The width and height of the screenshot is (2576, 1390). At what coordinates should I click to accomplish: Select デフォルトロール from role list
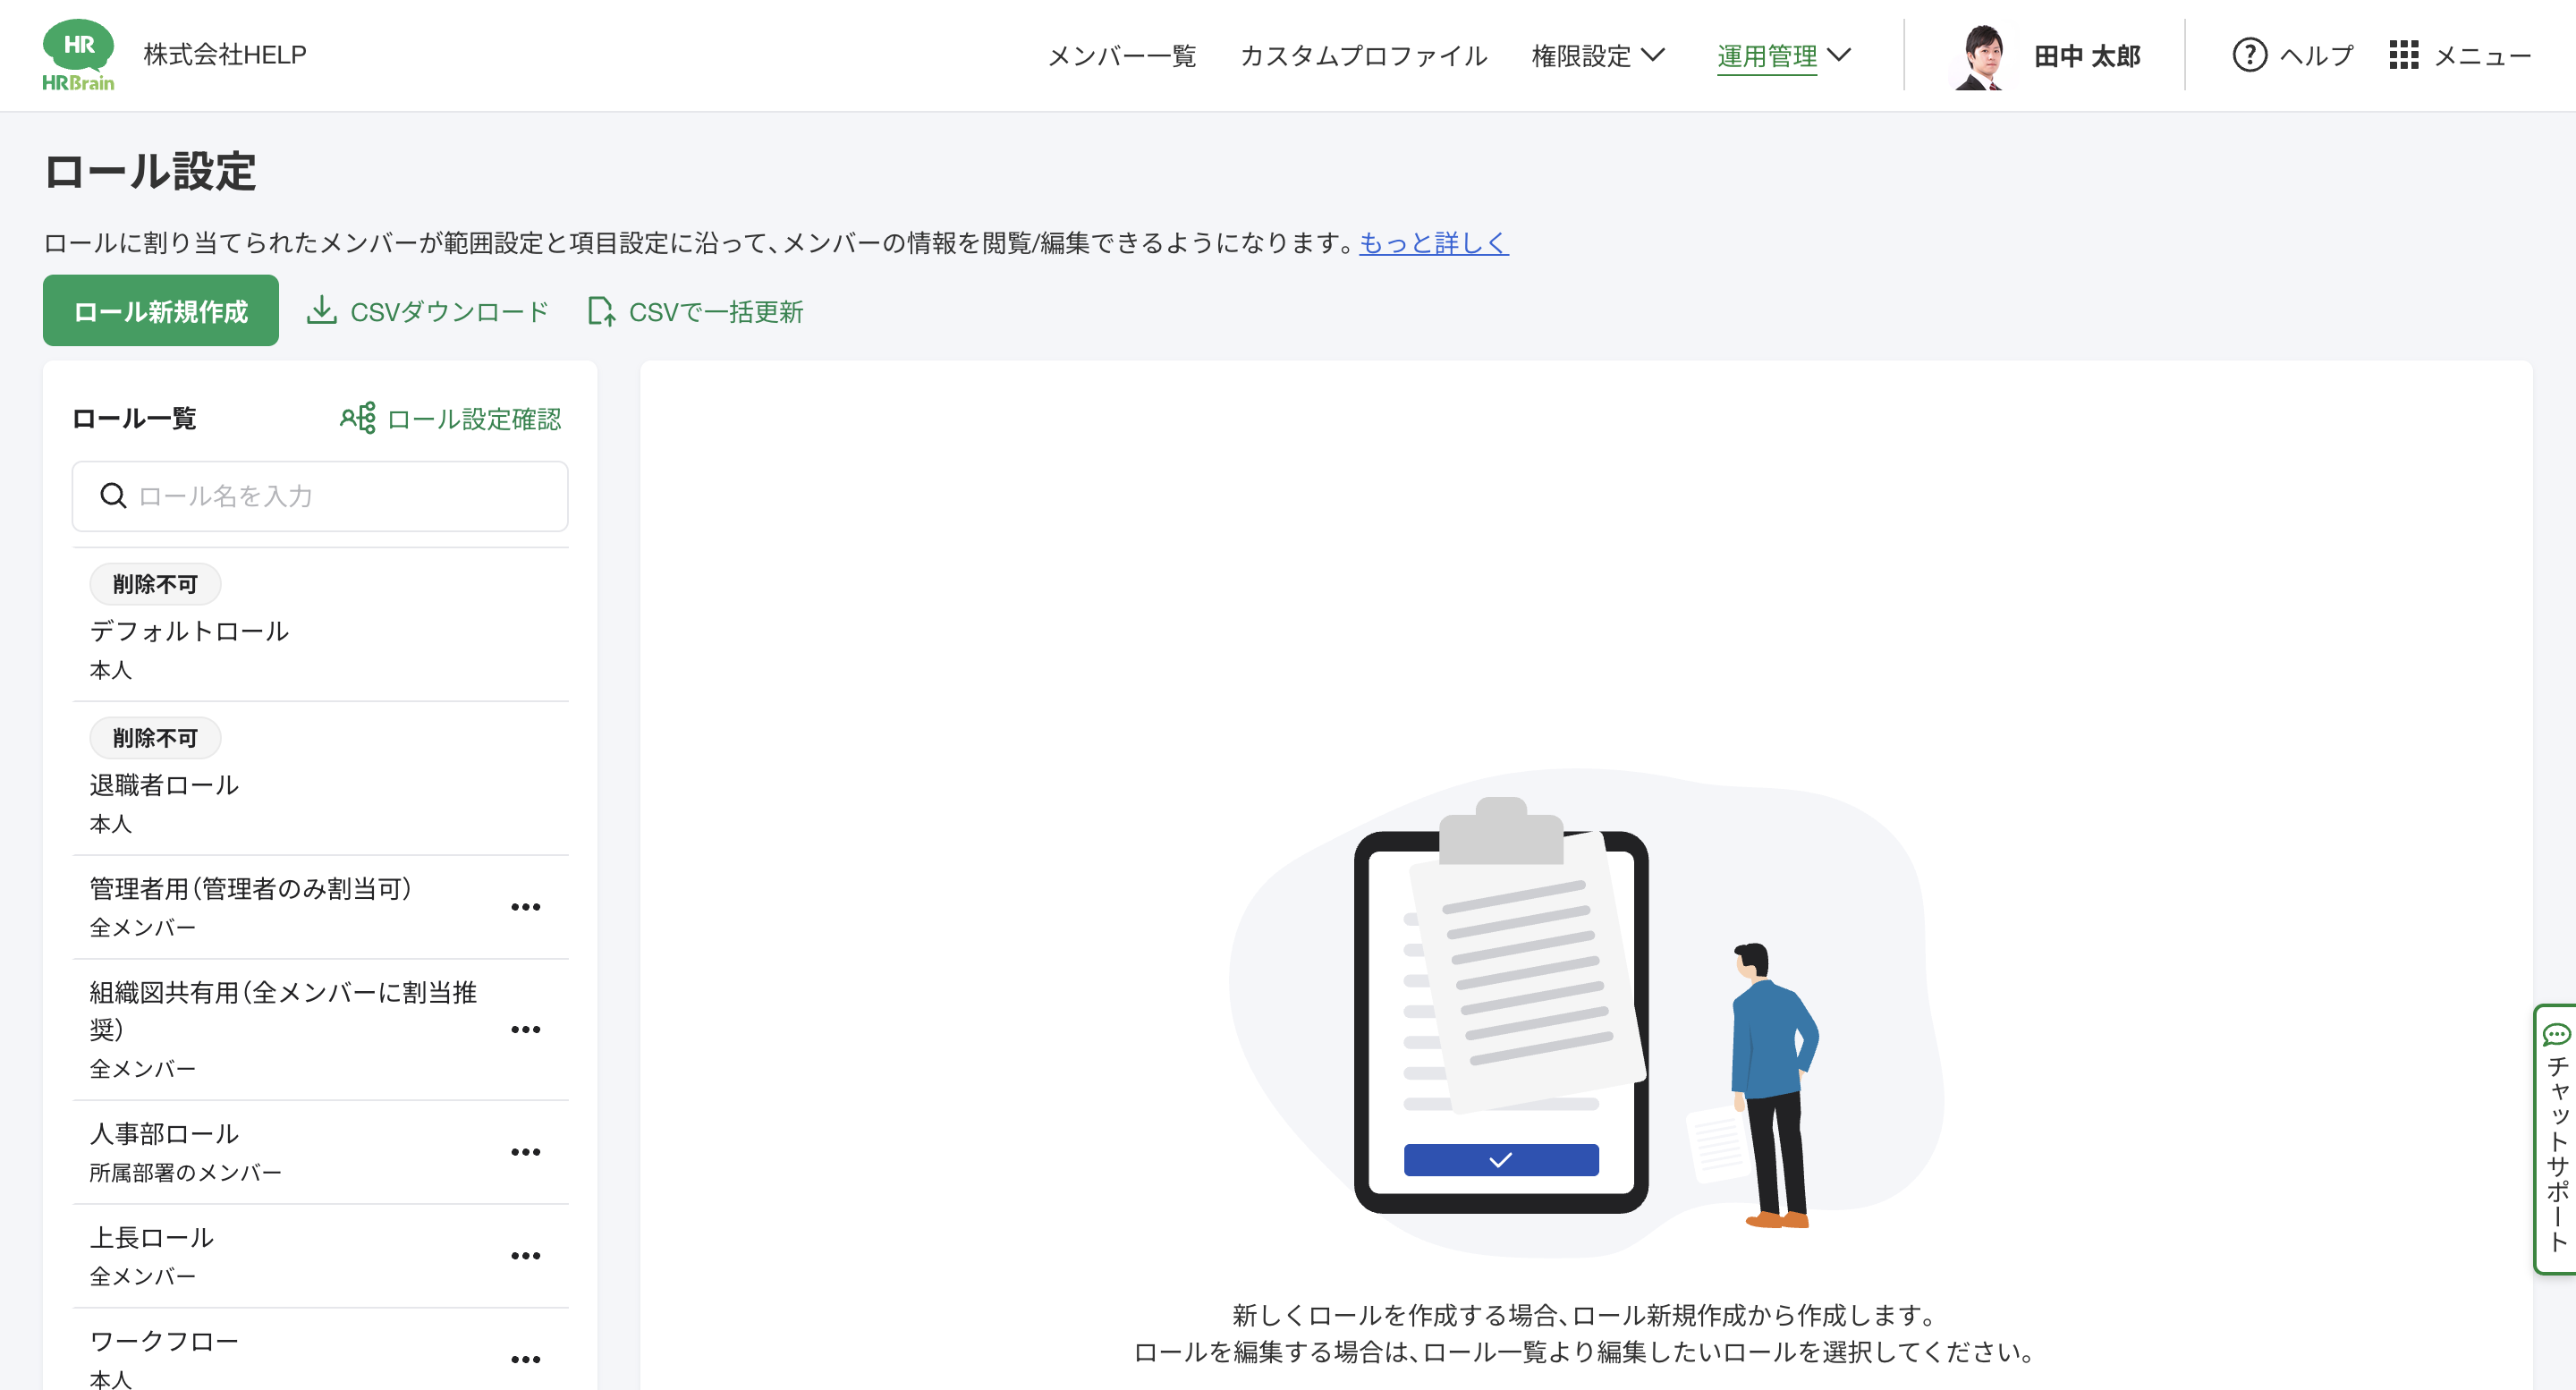(x=190, y=631)
